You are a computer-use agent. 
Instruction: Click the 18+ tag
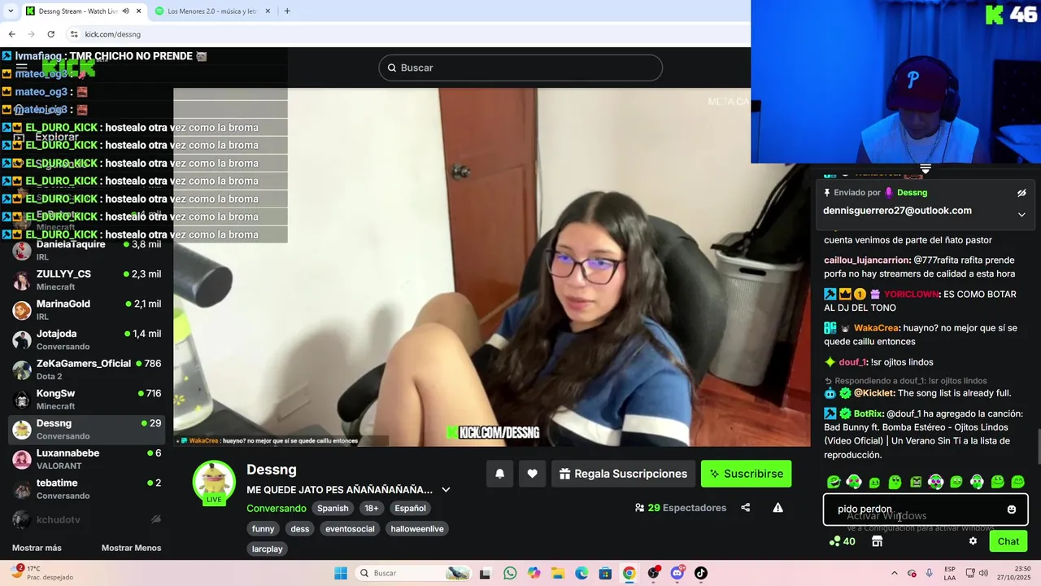(372, 508)
